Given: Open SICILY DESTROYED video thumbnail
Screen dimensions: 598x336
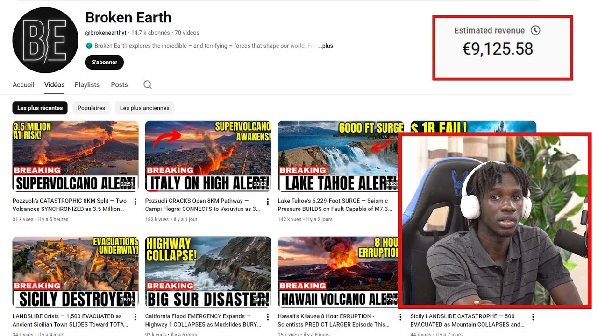Looking at the screenshot, I should [76, 272].
